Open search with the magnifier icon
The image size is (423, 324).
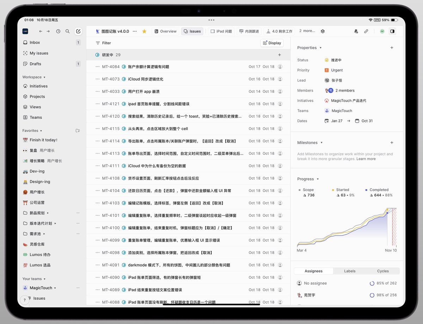(67, 31)
